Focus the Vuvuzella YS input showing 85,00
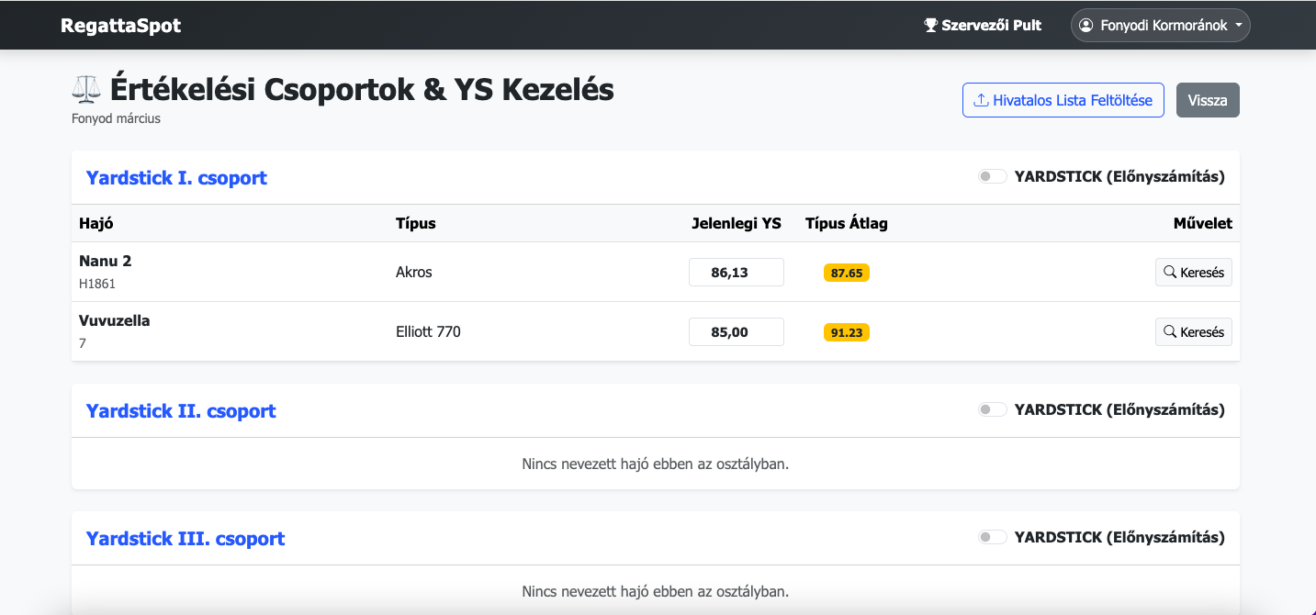Viewport: 1316px width, 615px height. [736, 332]
